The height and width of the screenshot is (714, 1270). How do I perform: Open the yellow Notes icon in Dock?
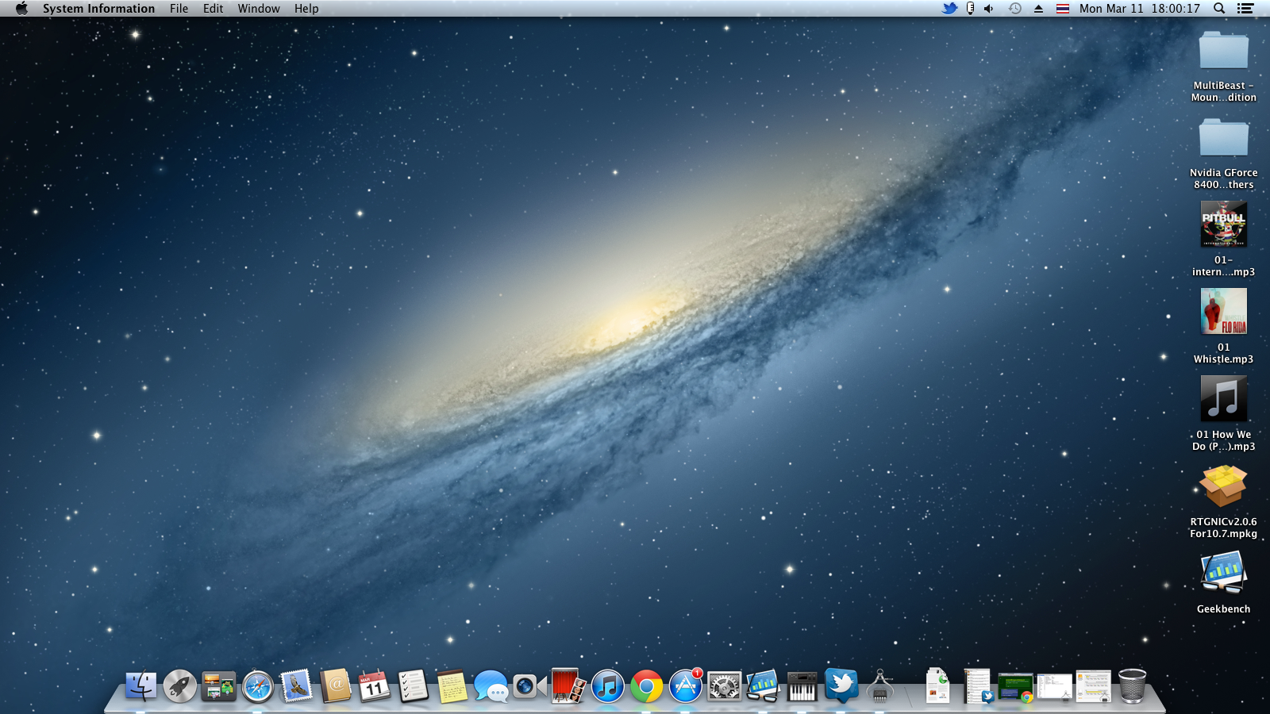click(x=452, y=686)
